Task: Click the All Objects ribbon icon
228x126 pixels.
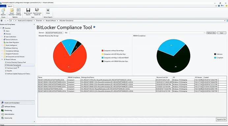Action: [x=3, y=12]
